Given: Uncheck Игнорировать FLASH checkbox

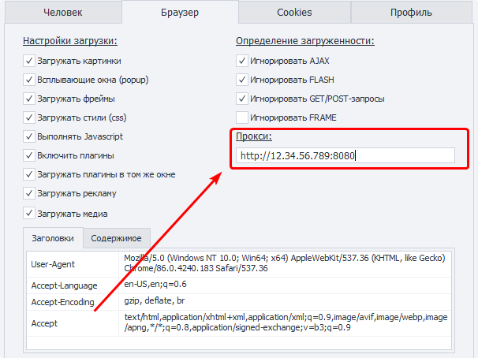Looking at the screenshot, I should point(242,80).
